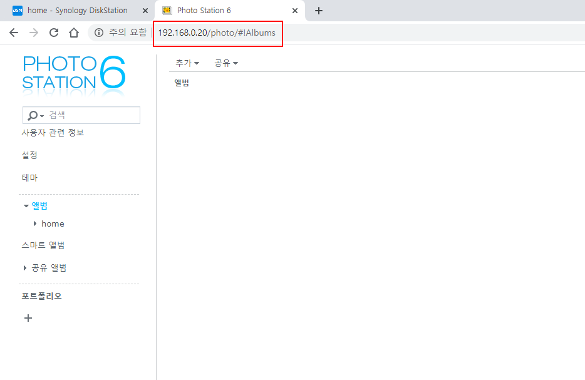Viewport: 585px width, 380px height.
Task: Open the home album
Action: (x=53, y=223)
